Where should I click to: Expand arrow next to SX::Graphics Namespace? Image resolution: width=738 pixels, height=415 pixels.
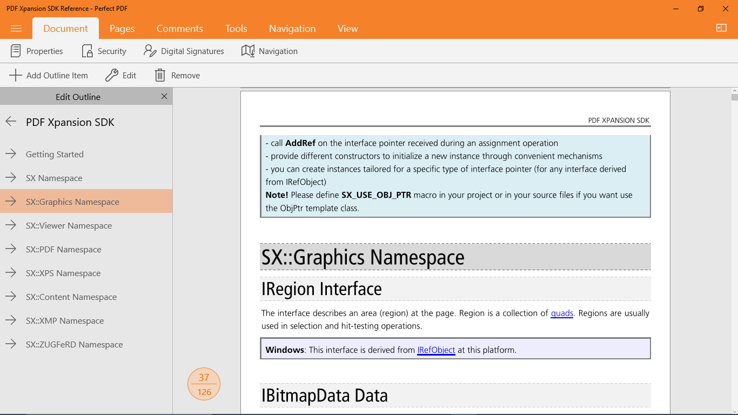(11, 202)
